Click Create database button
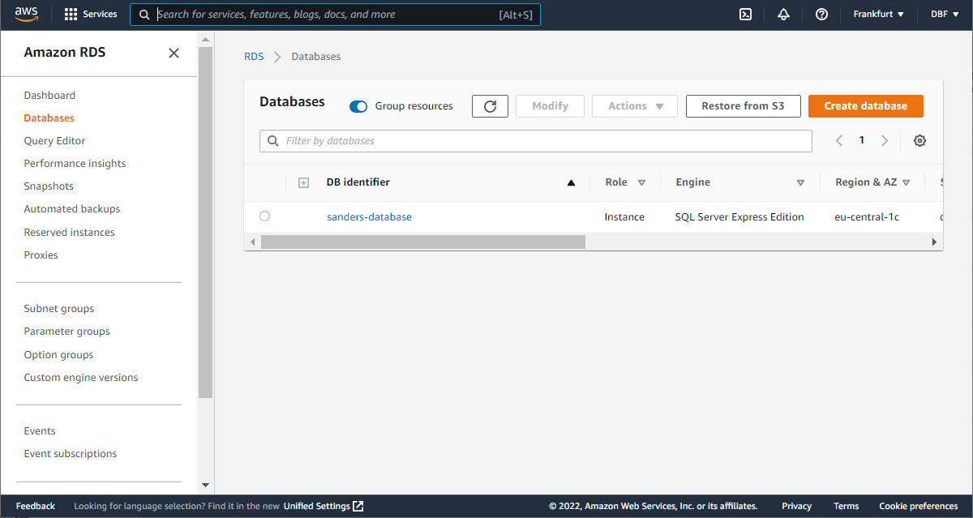This screenshot has height=518, width=973. click(x=866, y=106)
